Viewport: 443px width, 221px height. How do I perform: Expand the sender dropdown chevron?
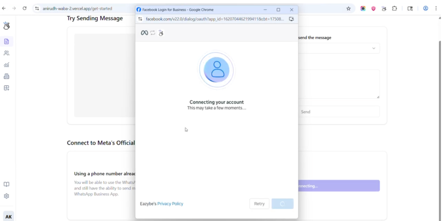(374, 49)
